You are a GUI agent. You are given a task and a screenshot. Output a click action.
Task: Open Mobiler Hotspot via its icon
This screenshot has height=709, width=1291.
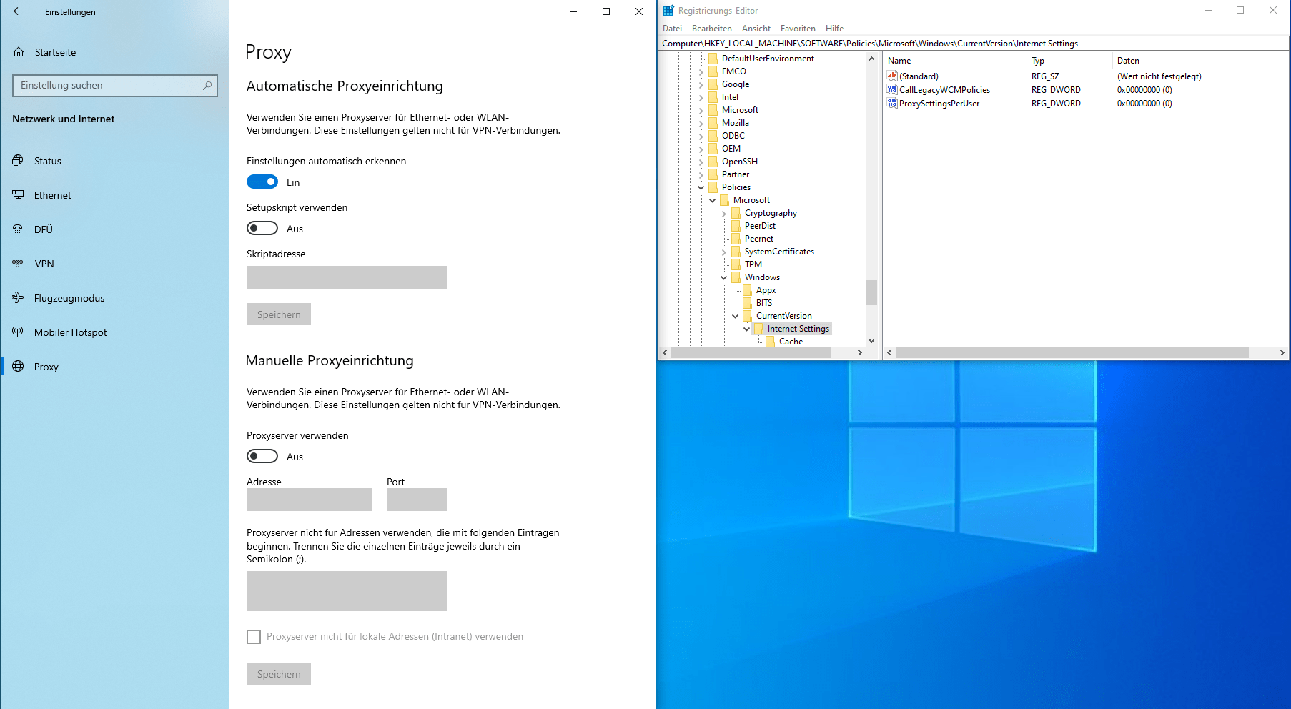click(x=19, y=332)
